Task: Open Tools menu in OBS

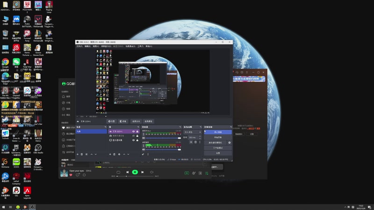Action: click(140, 46)
